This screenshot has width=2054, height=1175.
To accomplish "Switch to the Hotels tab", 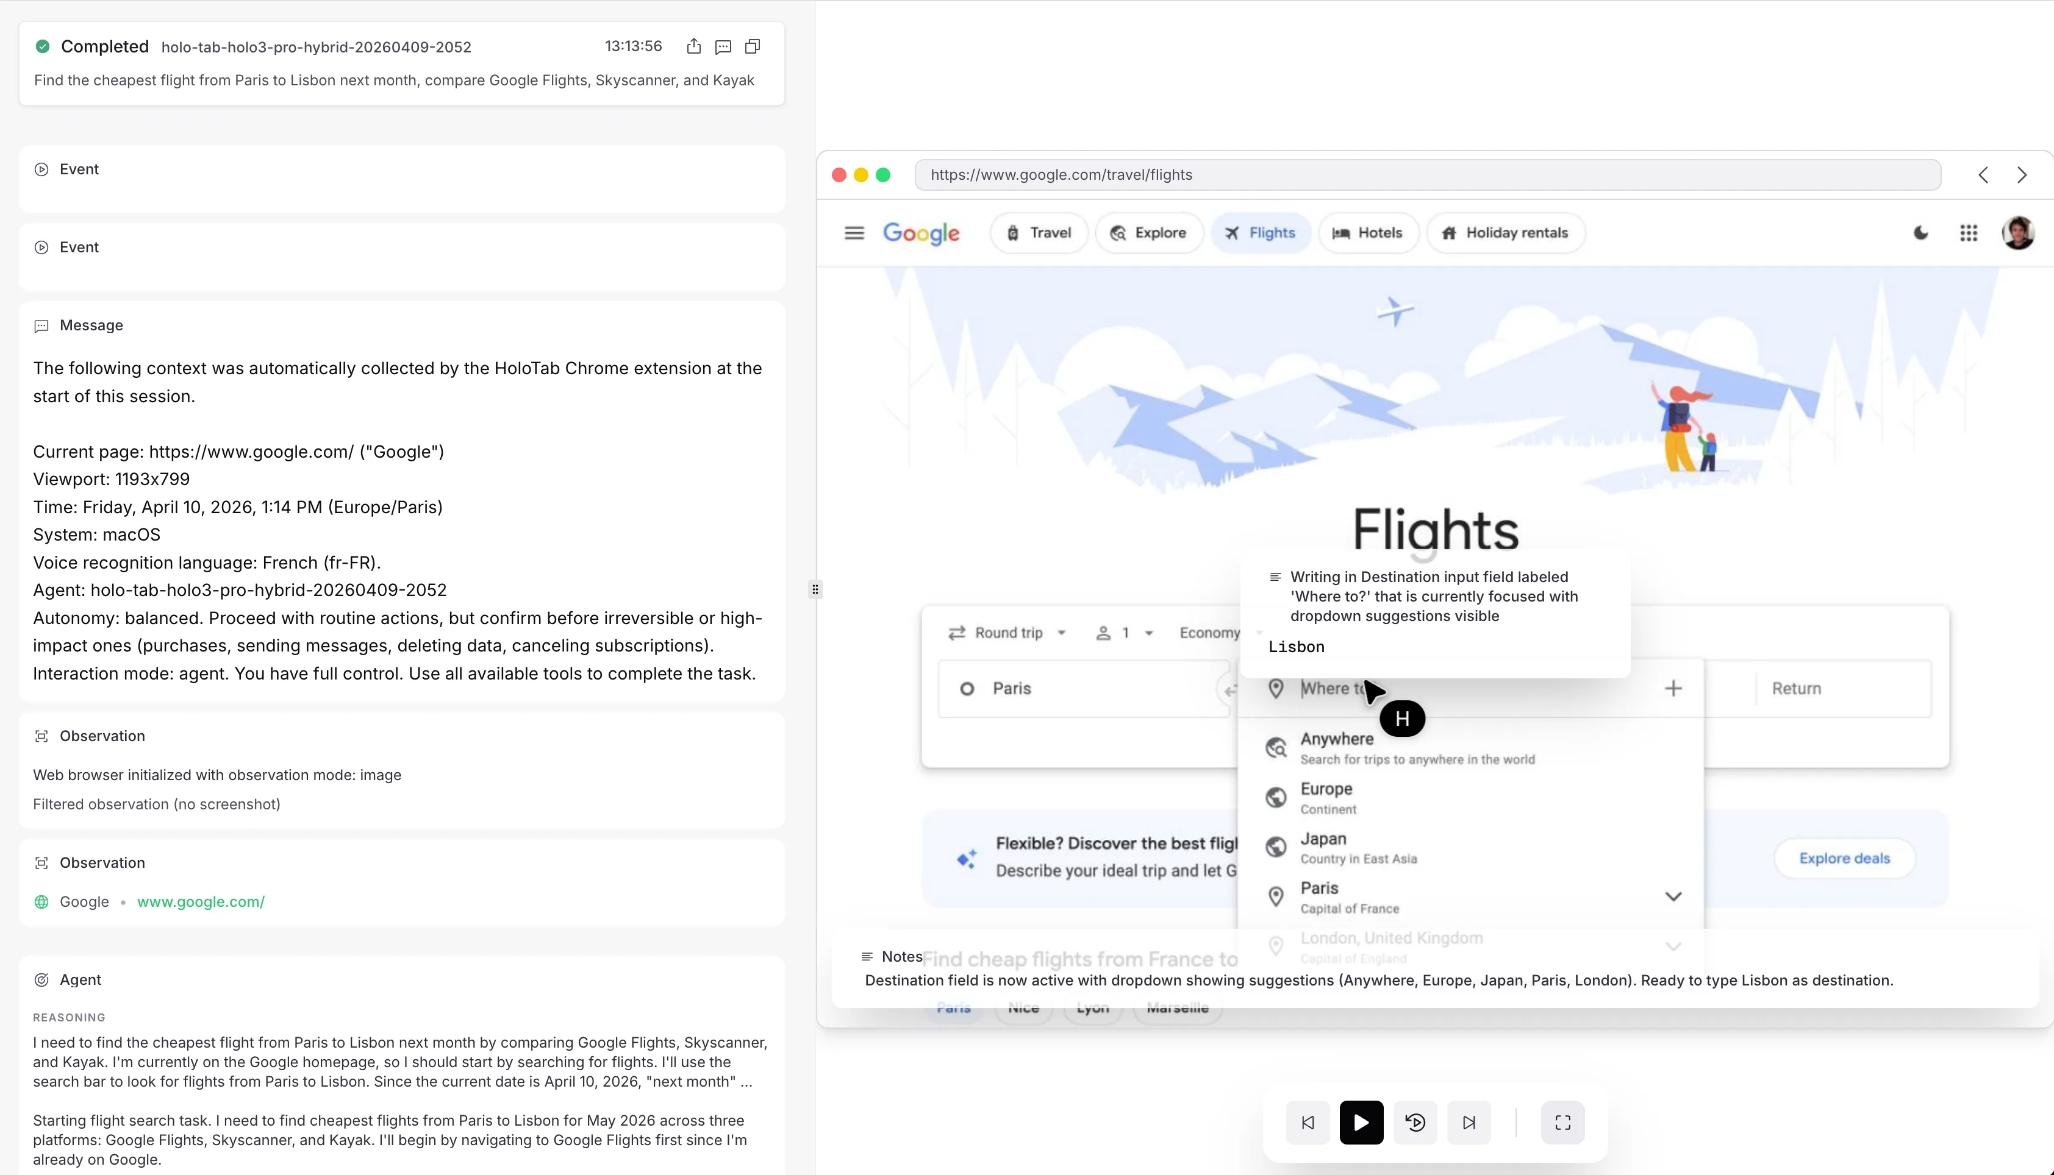I will [1368, 233].
